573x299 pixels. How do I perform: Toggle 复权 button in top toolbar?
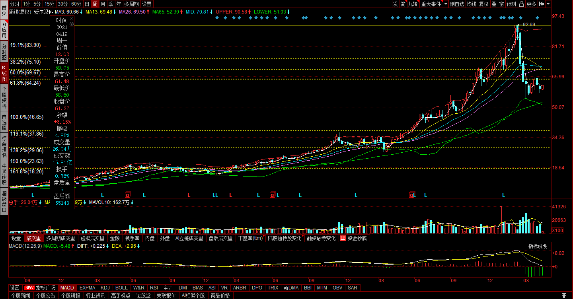(x=484, y=4)
